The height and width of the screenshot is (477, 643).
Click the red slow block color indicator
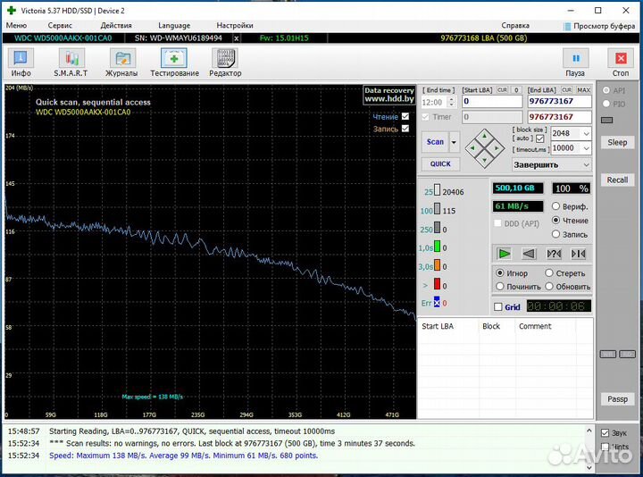[x=437, y=284]
